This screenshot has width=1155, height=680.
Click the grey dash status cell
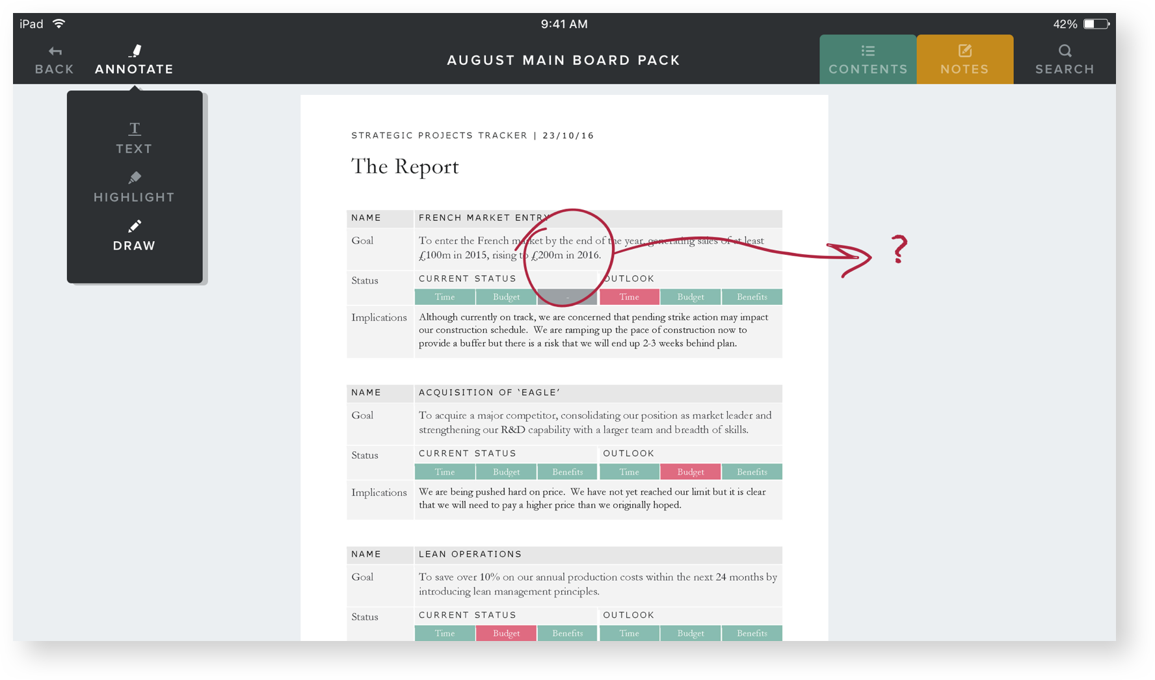(567, 296)
